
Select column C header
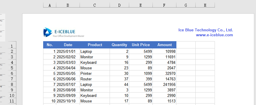coord(95,5)
